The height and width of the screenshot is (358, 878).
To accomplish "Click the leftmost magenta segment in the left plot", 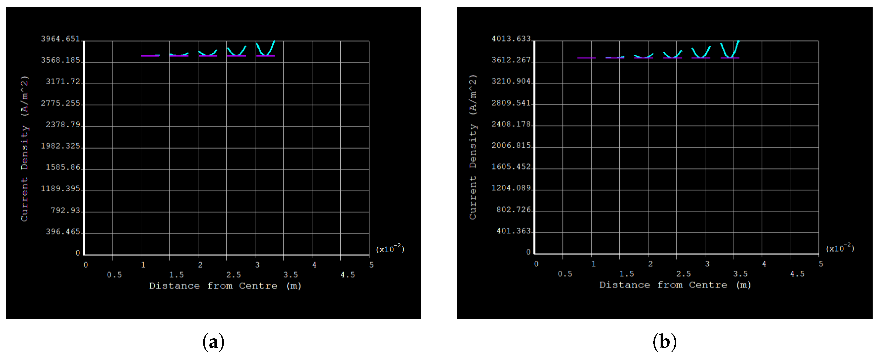I will click(150, 56).
